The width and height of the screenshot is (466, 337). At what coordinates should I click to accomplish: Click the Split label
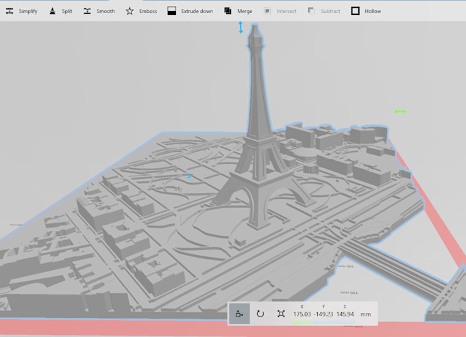(67, 11)
